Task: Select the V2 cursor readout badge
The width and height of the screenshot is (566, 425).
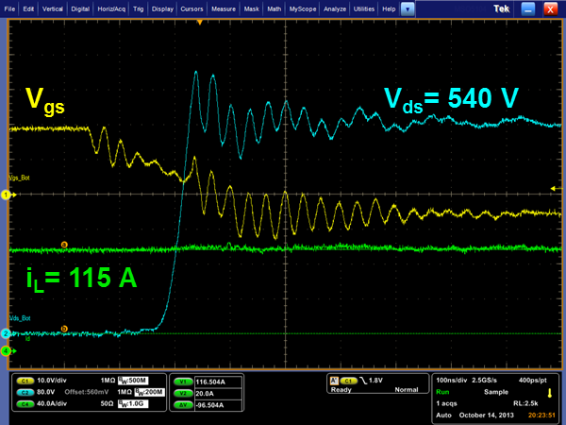Action: [180, 389]
